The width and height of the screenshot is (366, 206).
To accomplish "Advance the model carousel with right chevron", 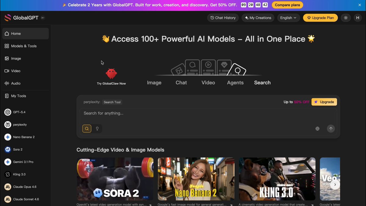I will point(335,185).
